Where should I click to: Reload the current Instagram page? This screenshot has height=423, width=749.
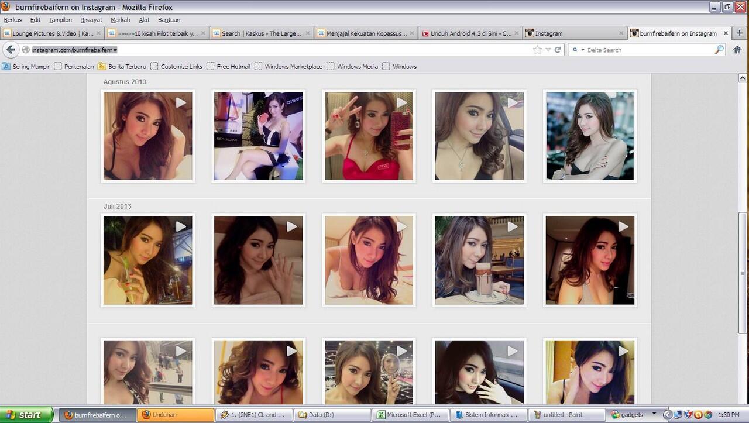pos(558,50)
